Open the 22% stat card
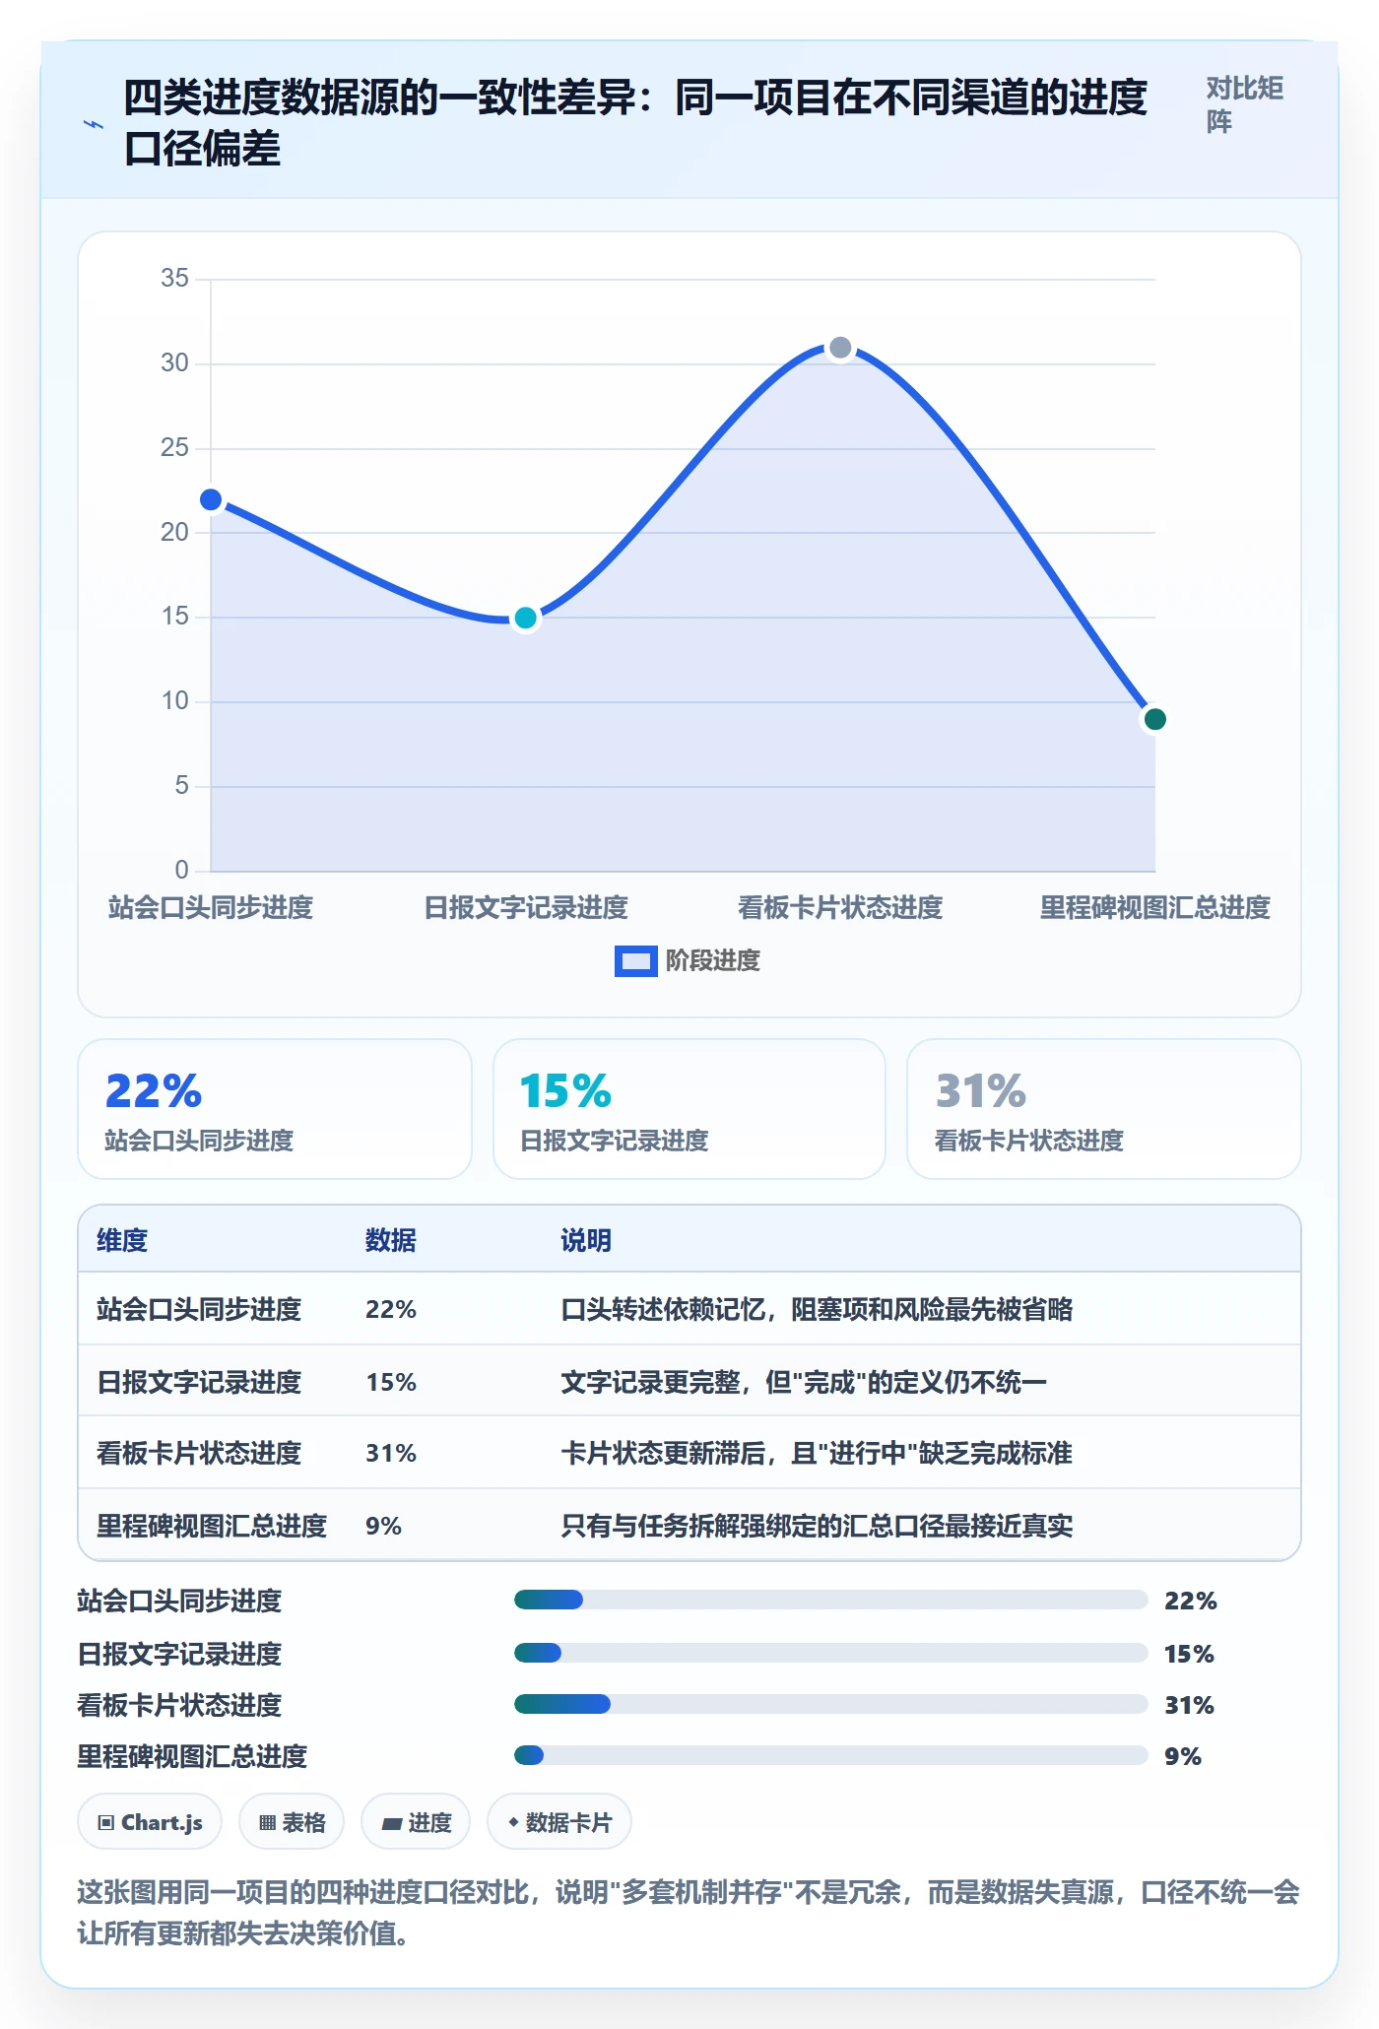The width and height of the screenshot is (1379, 2029). click(275, 1109)
